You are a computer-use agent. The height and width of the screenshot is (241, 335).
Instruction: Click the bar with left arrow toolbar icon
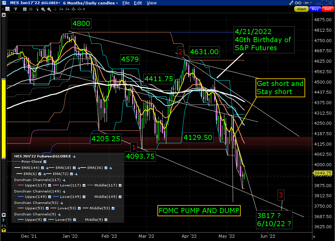(x=67, y=9)
